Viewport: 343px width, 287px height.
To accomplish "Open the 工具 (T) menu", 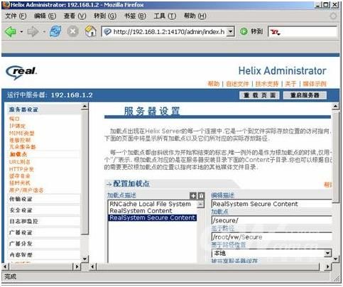I will pyautogui.click(x=165, y=16).
